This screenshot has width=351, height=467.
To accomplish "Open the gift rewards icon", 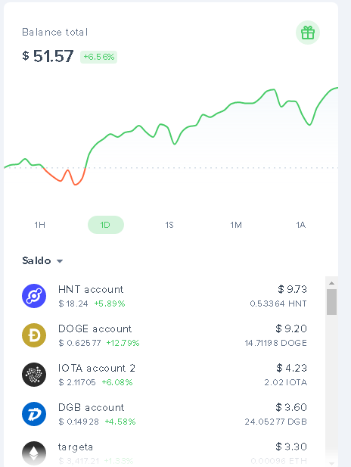I will pyautogui.click(x=308, y=33).
